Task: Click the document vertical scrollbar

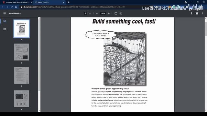Action: tap(206, 29)
